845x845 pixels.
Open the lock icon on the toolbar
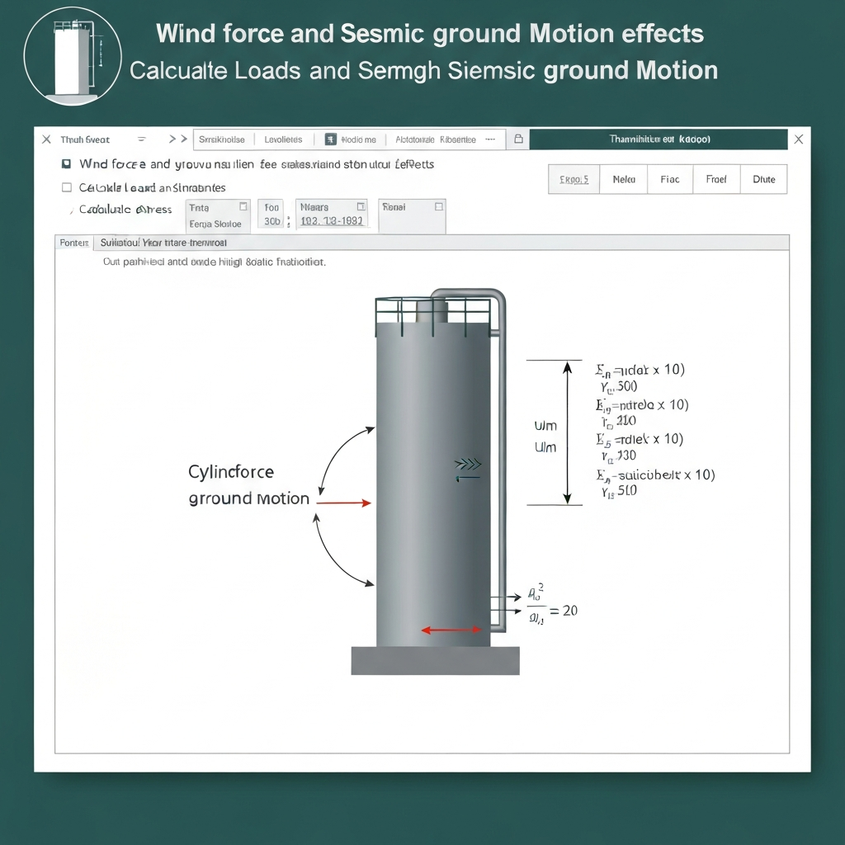(517, 139)
